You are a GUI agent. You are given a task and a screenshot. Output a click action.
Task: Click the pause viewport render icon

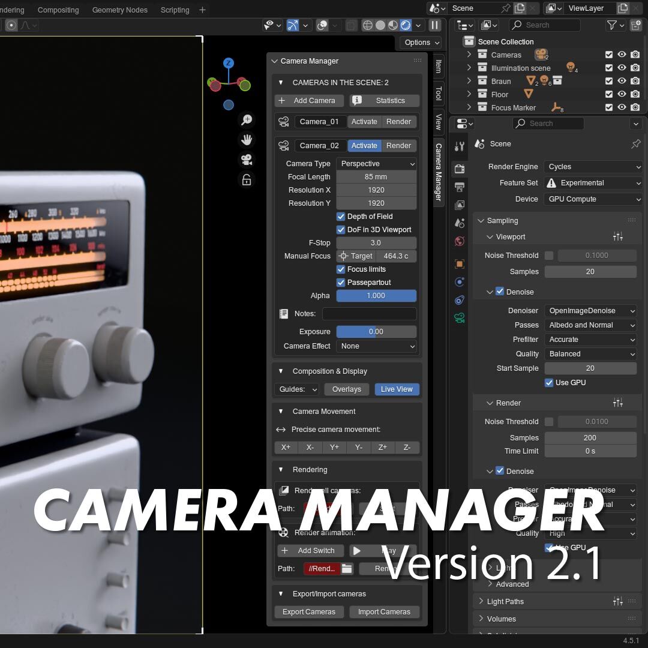click(x=435, y=25)
